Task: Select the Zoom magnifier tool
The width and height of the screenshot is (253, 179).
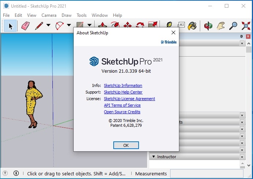Action: coord(233,26)
